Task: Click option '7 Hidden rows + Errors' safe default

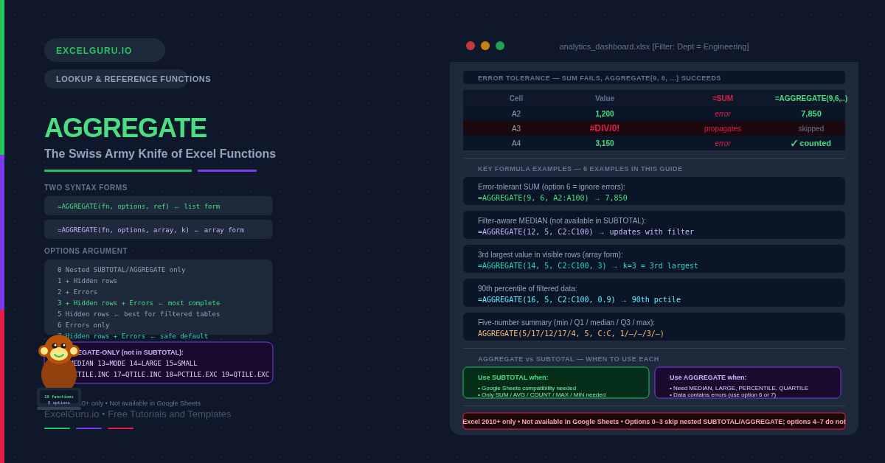Action: point(133,336)
